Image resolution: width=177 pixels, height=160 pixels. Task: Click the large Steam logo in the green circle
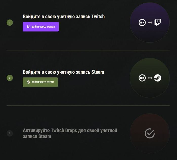tap(158, 78)
